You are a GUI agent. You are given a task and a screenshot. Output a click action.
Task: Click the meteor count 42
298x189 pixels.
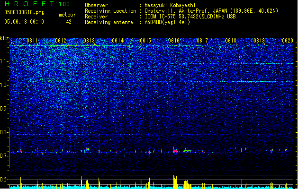point(69,22)
